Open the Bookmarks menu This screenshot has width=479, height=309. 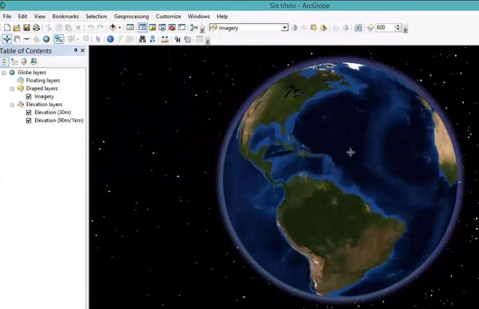pyautogui.click(x=65, y=16)
